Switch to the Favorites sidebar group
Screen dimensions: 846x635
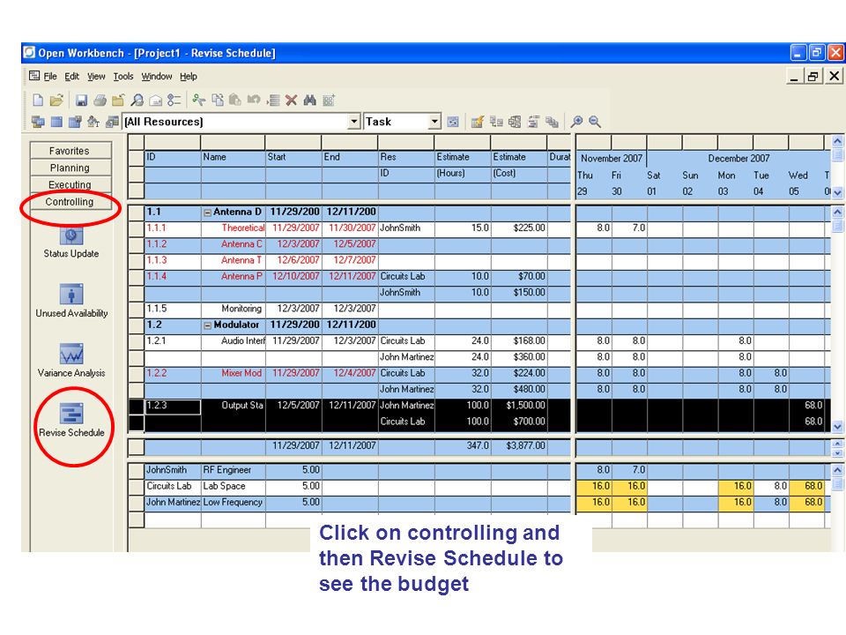(x=70, y=151)
